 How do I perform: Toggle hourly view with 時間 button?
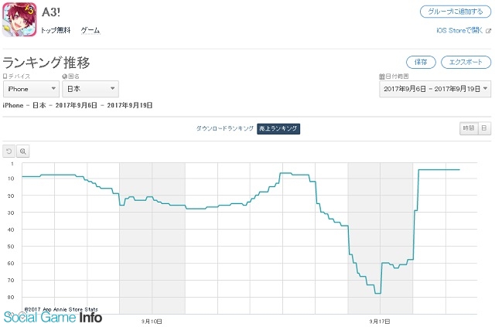[468, 128]
